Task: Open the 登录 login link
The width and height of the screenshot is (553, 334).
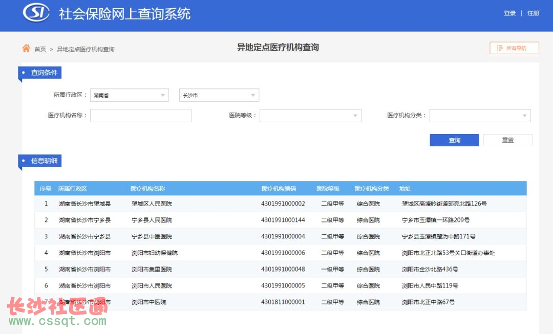Action: coord(509,13)
